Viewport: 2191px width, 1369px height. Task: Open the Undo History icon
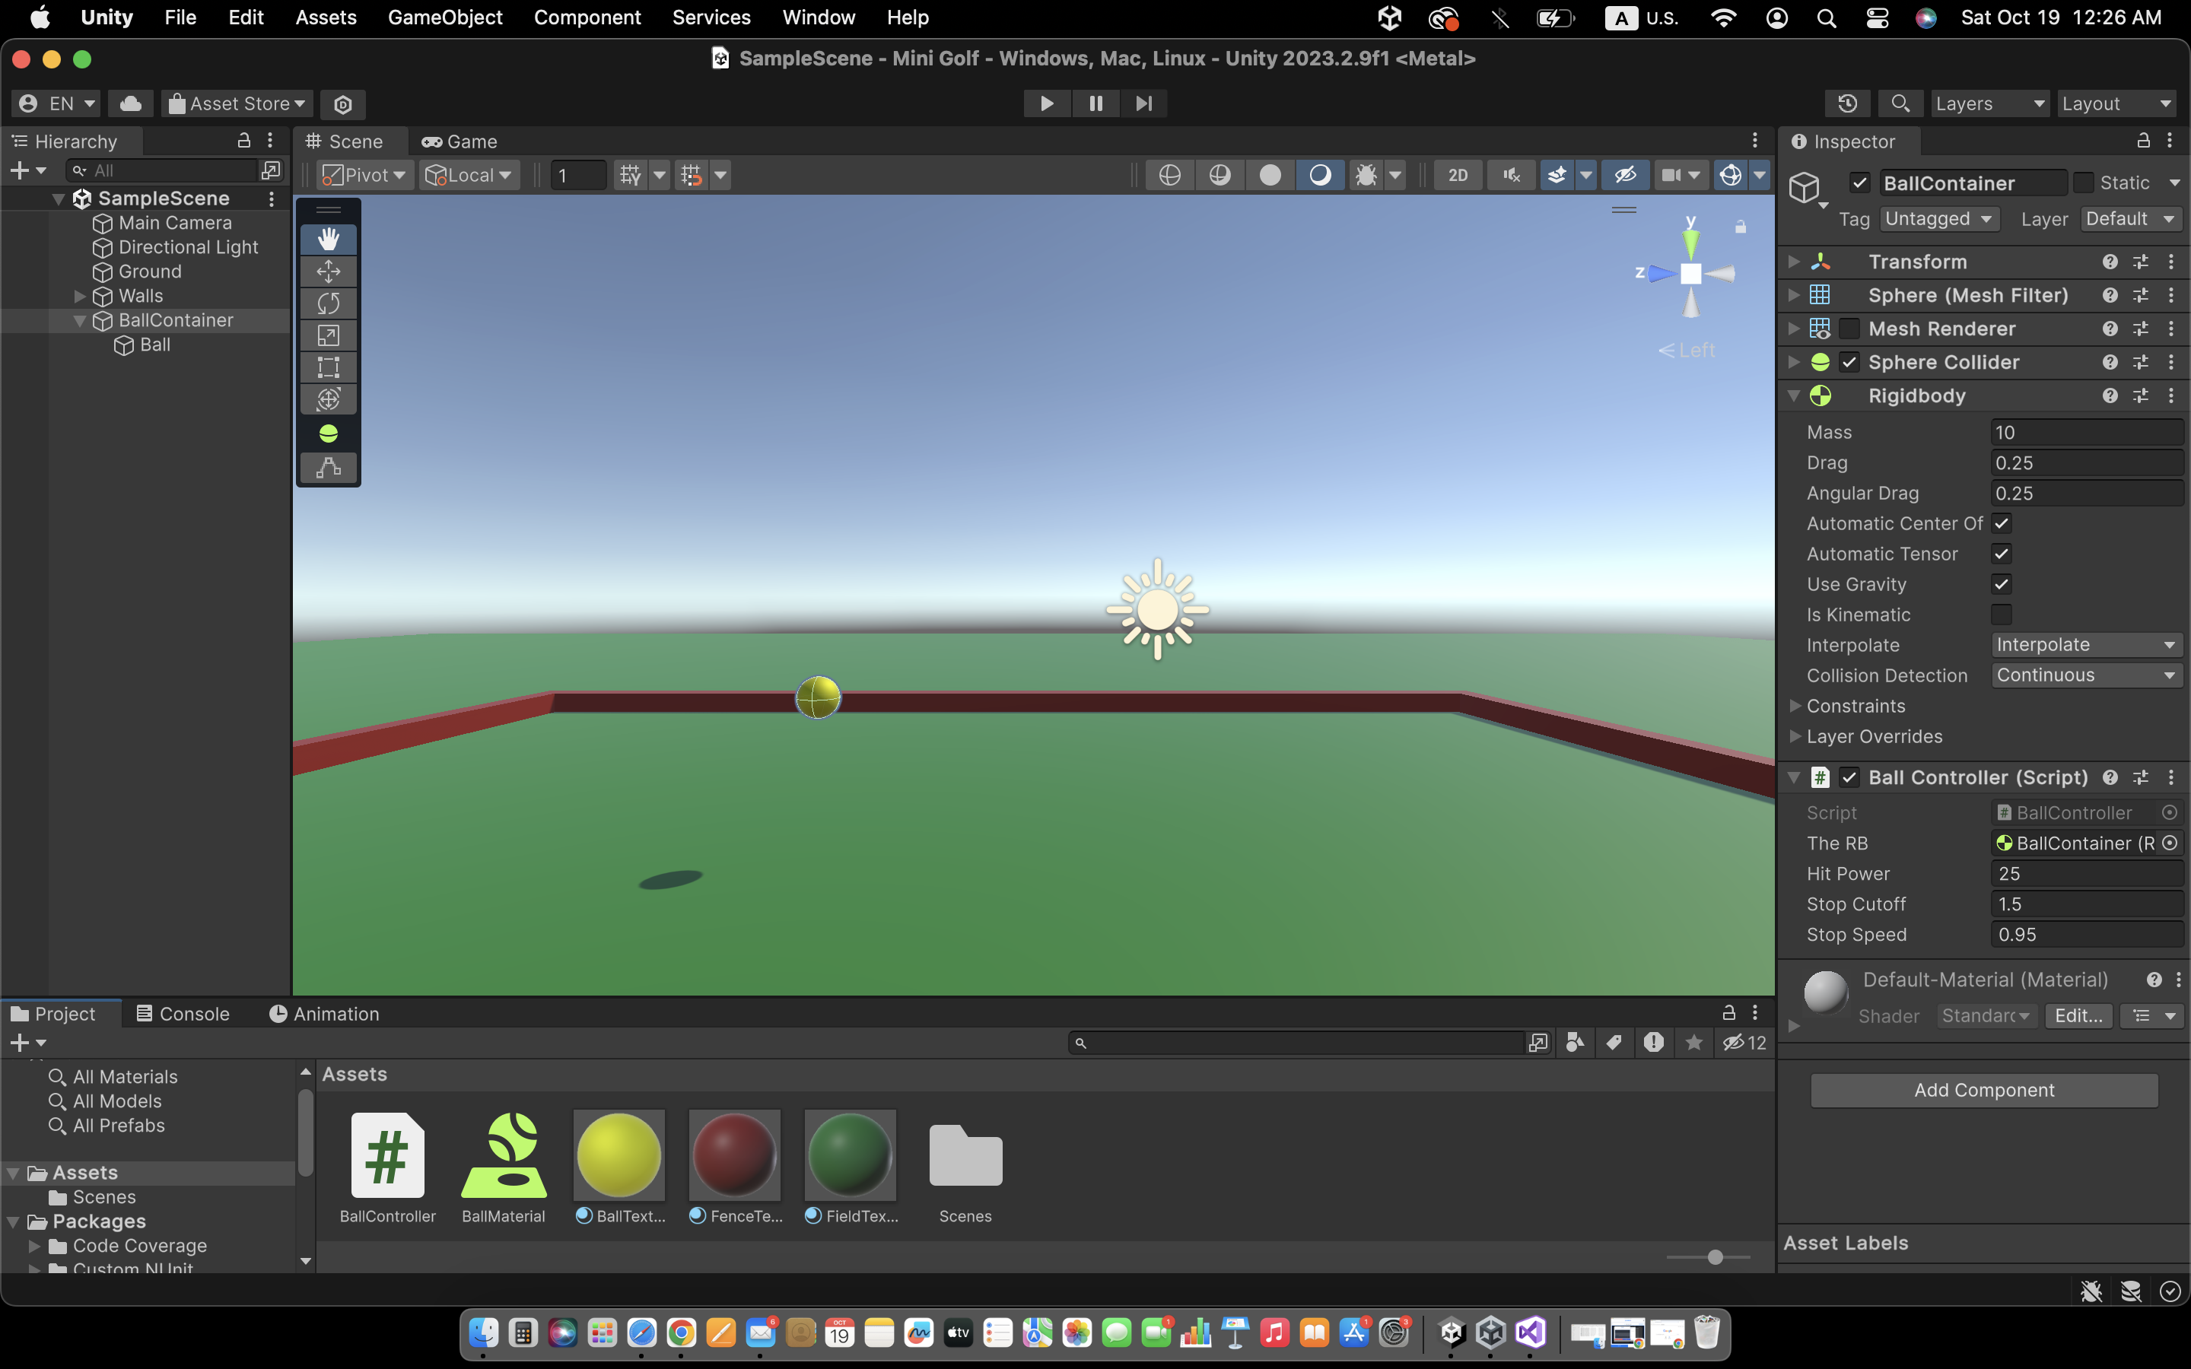pyautogui.click(x=1847, y=103)
